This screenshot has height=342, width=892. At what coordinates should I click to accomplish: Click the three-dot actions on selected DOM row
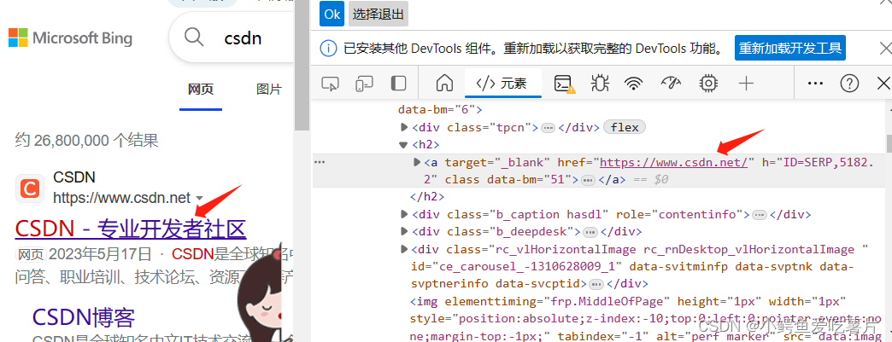(320, 162)
